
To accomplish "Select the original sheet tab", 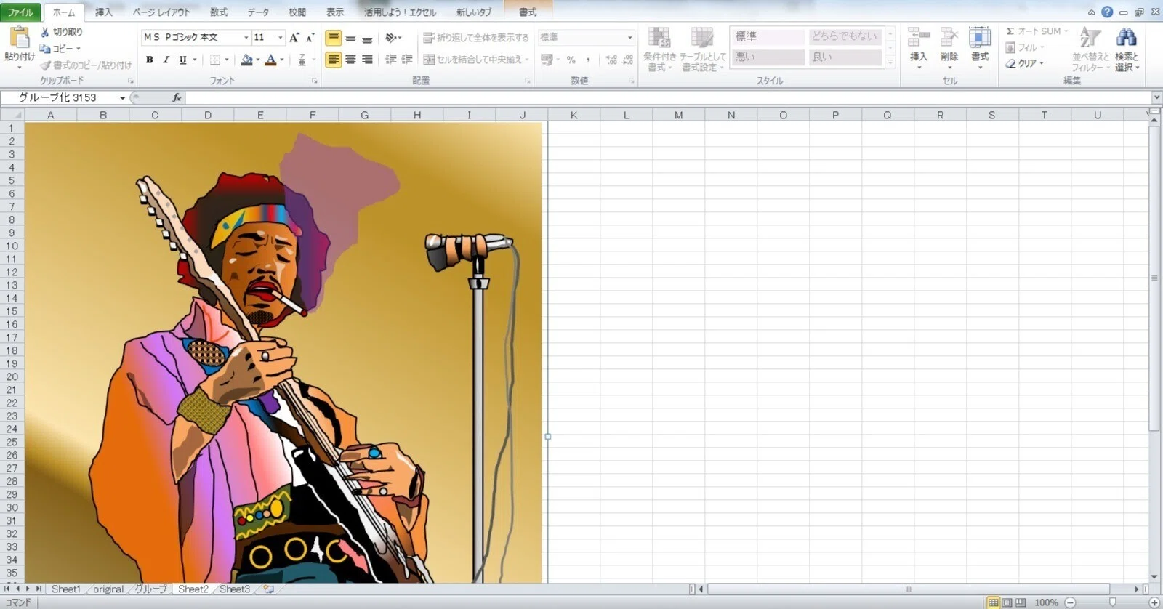I will point(108,589).
